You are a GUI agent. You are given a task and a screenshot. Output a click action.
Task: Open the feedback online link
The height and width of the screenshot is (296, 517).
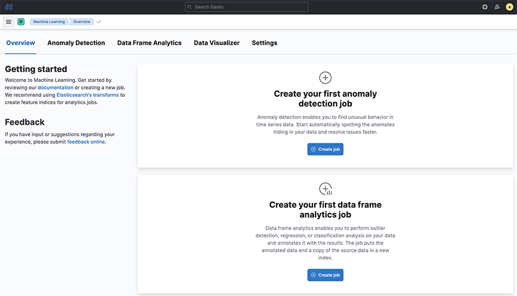click(86, 142)
